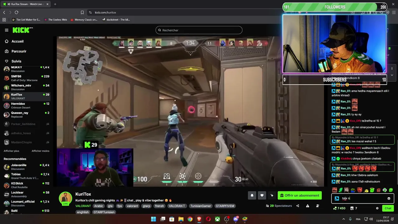
Task: Open Queeen_ray channel in sidebar
Action: tap(26, 114)
